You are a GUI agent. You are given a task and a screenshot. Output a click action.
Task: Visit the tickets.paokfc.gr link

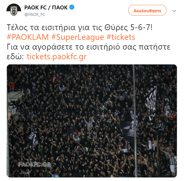point(57,57)
